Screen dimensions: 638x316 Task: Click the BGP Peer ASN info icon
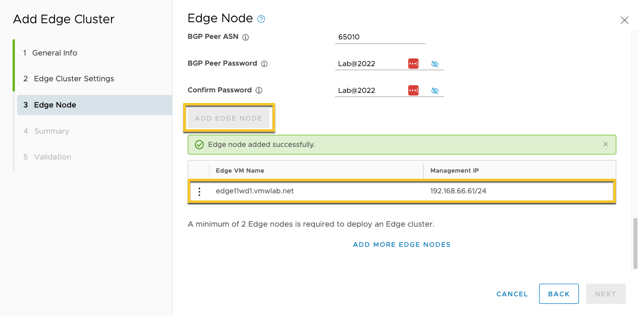[246, 37]
